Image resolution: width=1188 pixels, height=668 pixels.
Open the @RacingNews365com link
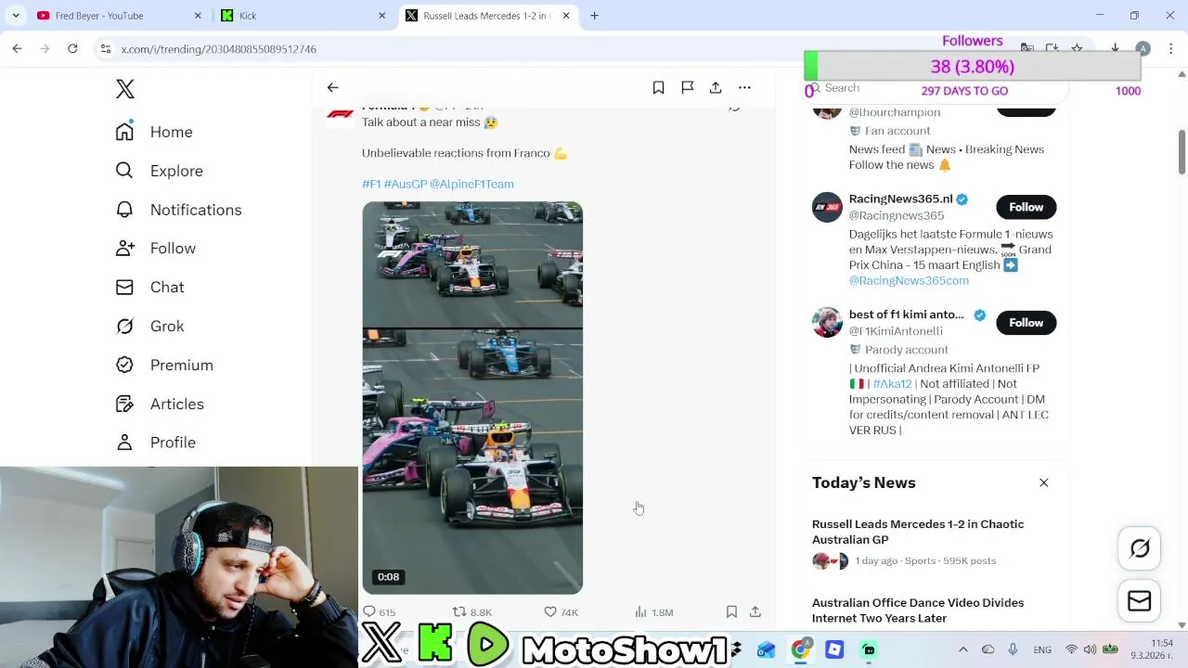tap(909, 280)
